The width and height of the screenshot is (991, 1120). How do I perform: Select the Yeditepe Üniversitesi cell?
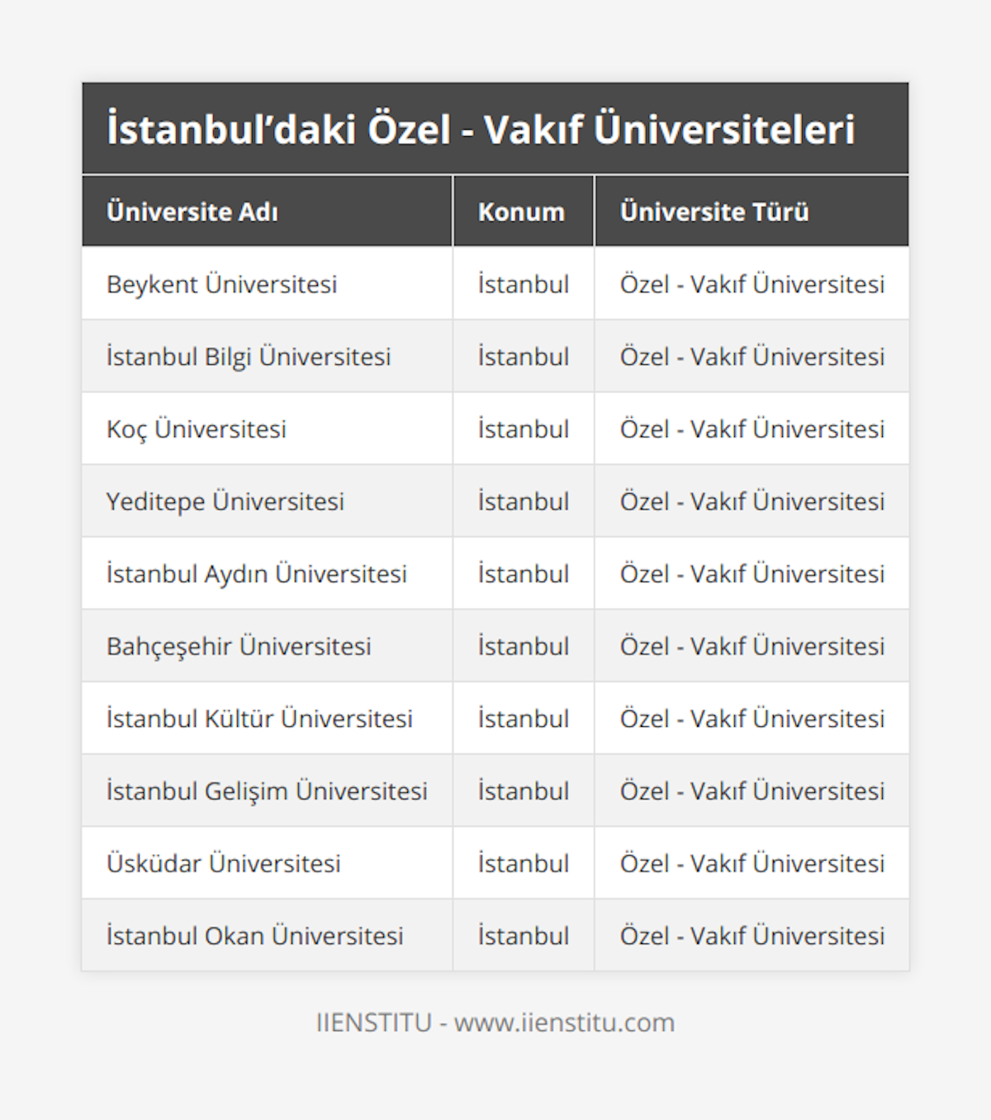point(225,501)
